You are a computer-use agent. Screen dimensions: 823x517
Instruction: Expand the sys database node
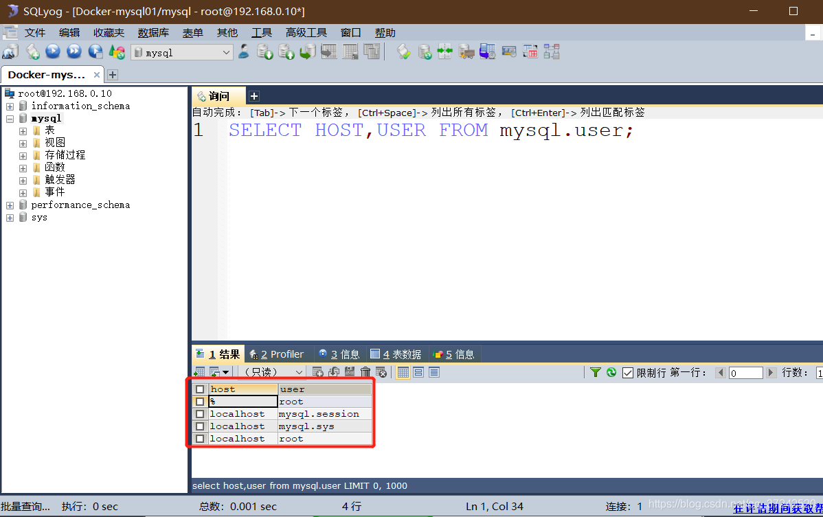10,218
